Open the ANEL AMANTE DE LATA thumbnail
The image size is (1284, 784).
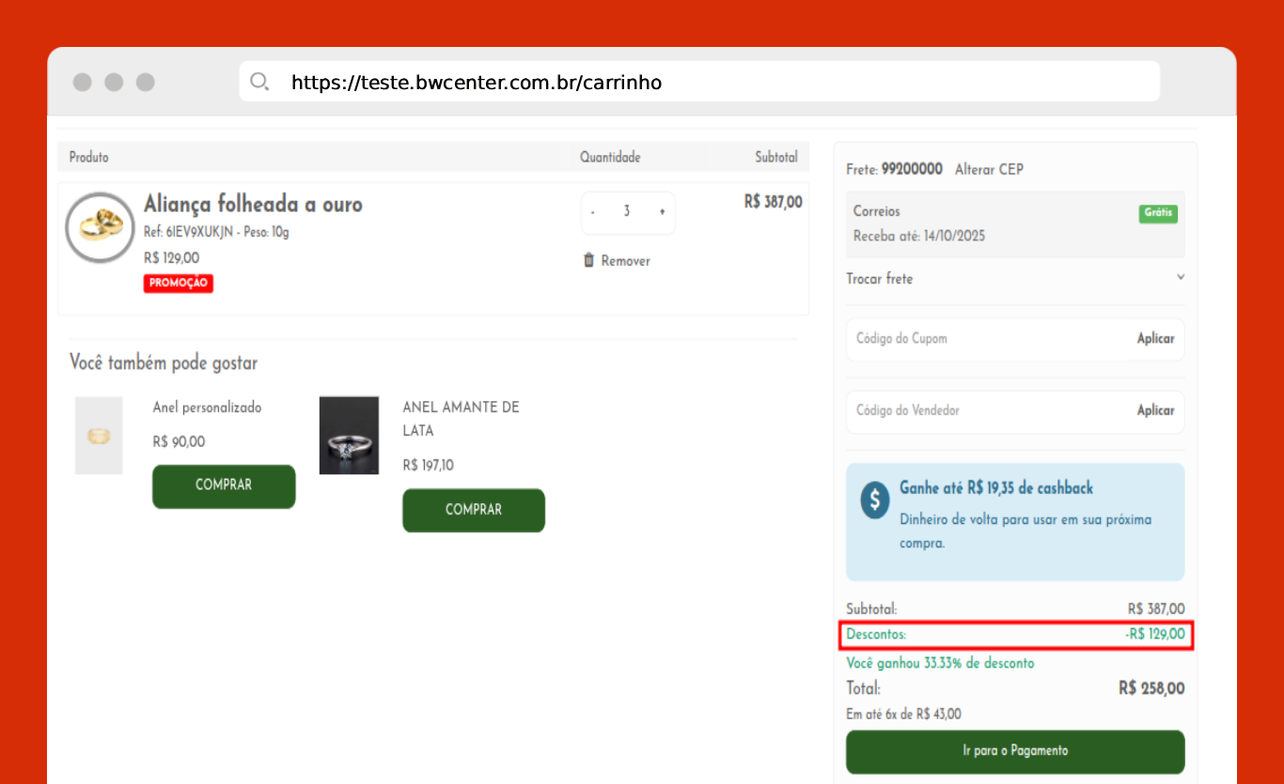click(x=349, y=435)
